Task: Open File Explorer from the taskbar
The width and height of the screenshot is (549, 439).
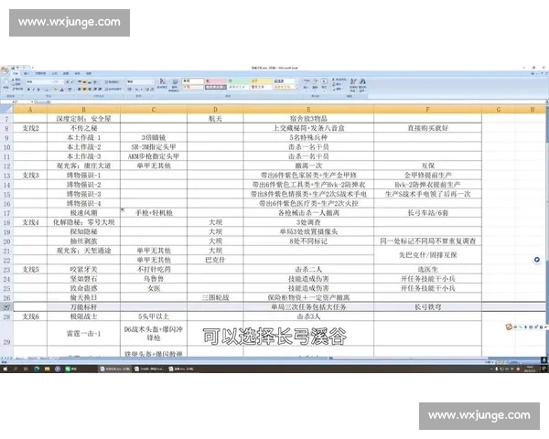Action: point(47,369)
